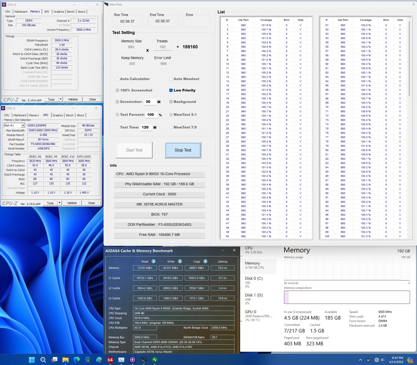This screenshot has height=365, width=417.
Task: Select the MemTest 5.1 radio button
Action: [x=171, y=115]
